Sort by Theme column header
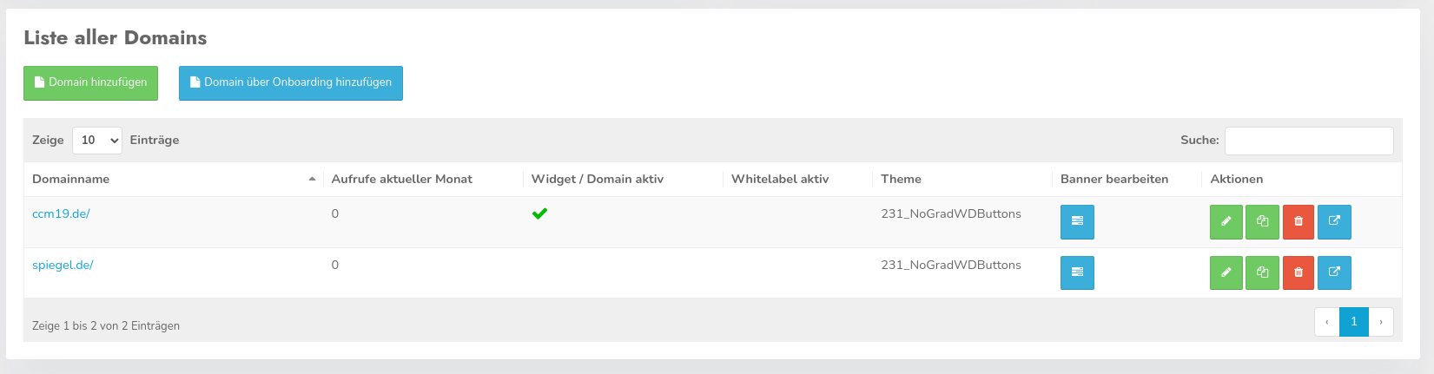The image size is (1434, 374). pos(901,179)
